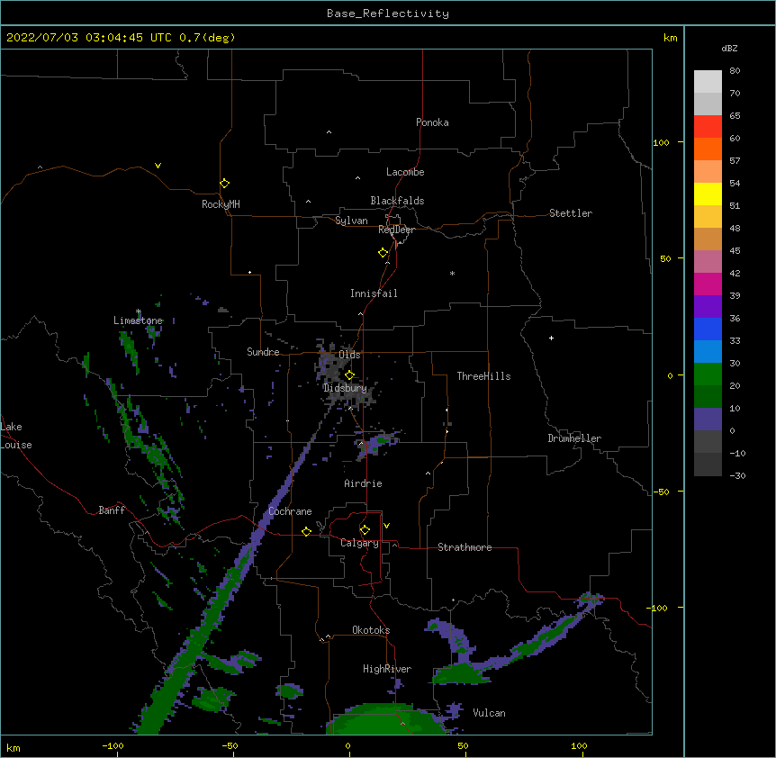Pick the yellow diamond marker right of Cochrane
Viewport: 776px width, 758px height.
click(x=306, y=531)
